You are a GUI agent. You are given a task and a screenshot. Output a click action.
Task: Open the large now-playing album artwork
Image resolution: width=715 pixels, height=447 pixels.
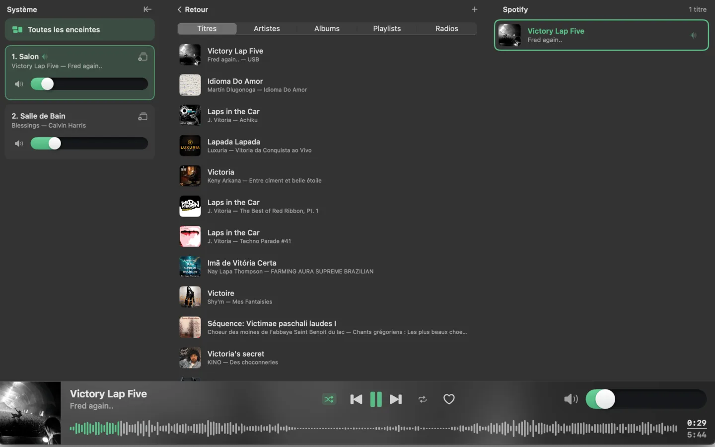[x=30, y=413]
